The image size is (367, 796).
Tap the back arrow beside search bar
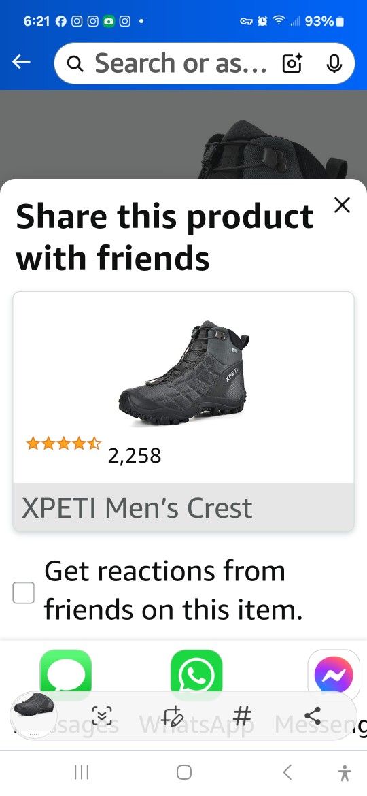[21, 63]
